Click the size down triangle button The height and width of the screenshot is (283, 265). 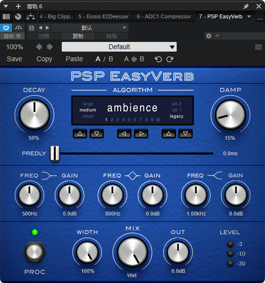click(x=97, y=134)
